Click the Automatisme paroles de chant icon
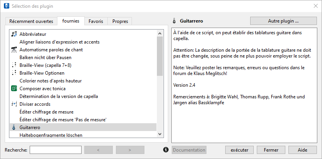The height and width of the screenshot is (159, 322). click(x=14, y=49)
